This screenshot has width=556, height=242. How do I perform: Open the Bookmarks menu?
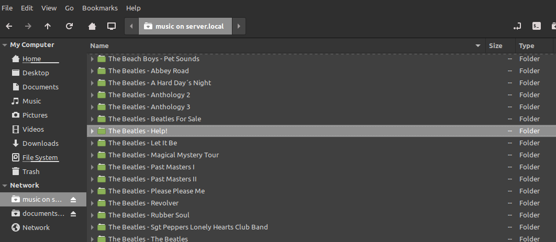click(x=99, y=8)
